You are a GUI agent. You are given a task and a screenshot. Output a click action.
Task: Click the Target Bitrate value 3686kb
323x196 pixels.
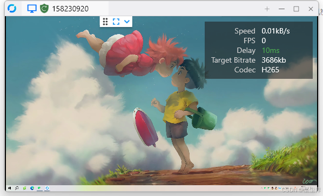click(x=273, y=60)
